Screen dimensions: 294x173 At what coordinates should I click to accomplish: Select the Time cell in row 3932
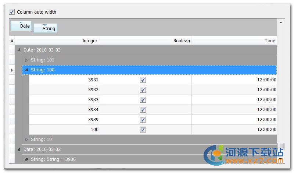coord(234,90)
